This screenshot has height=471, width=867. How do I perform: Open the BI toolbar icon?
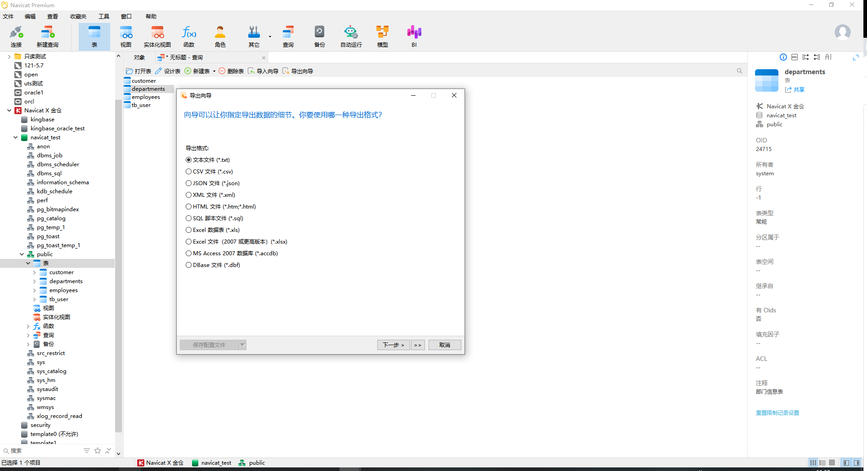(414, 36)
